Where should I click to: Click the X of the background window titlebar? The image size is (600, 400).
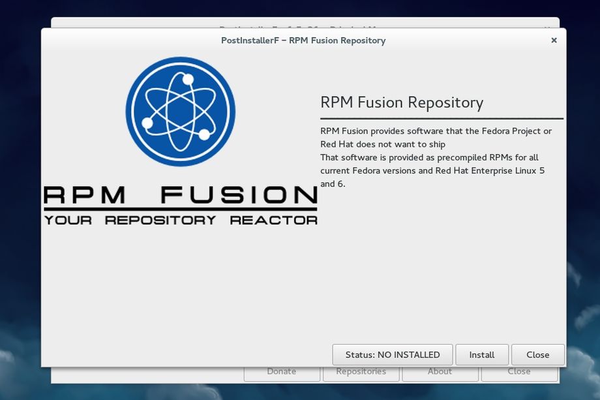[x=547, y=27]
